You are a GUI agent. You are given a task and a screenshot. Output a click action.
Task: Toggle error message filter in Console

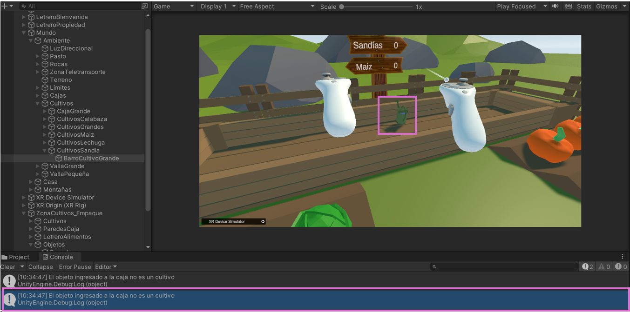[x=621, y=267]
